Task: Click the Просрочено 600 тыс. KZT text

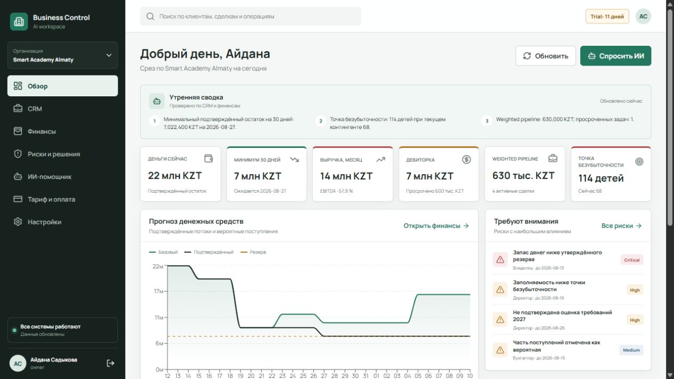Action: coord(435,191)
